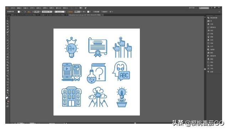The image size is (228, 130).
Task: Select the Hand pan tool
Action: [8, 90]
